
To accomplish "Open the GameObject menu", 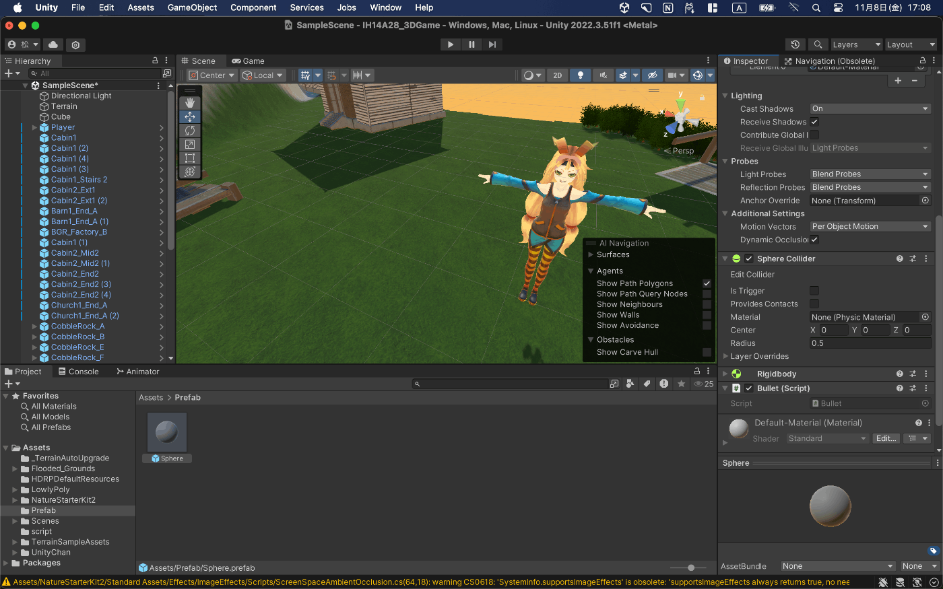I will pyautogui.click(x=192, y=7).
